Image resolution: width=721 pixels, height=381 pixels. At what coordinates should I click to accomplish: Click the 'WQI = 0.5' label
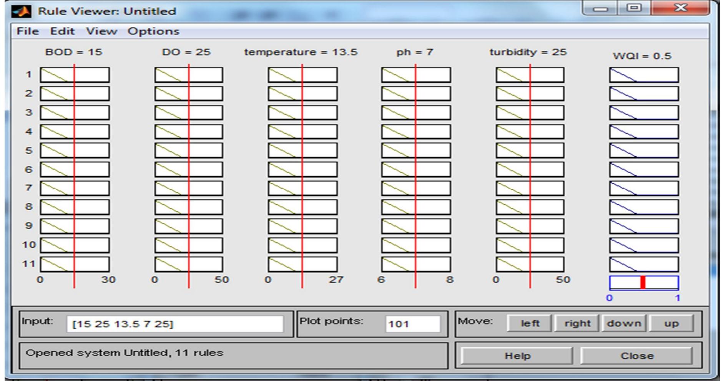click(x=642, y=56)
